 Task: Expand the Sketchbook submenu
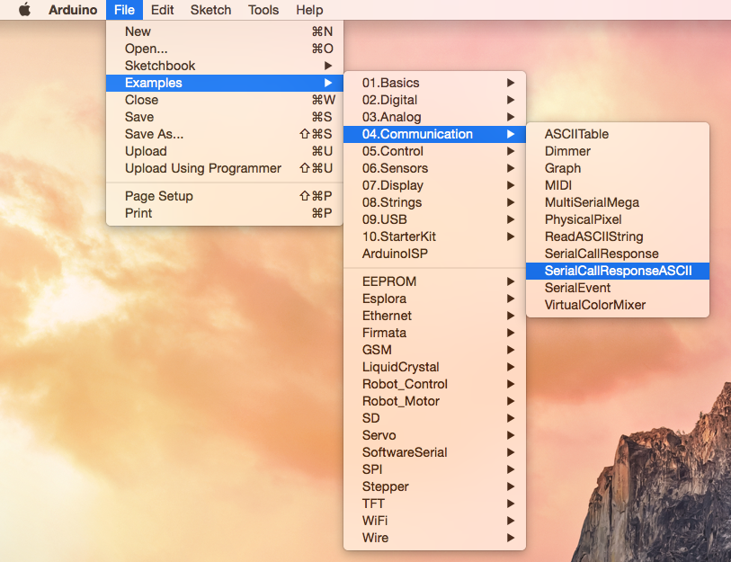click(225, 66)
